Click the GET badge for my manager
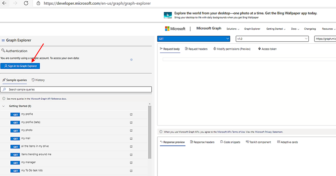336x176 pixels. coord(15,163)
